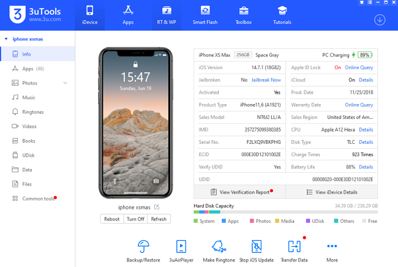Click the iPhone lock screen preview
The width and height of the screenshot is (398, 267).
135,123
